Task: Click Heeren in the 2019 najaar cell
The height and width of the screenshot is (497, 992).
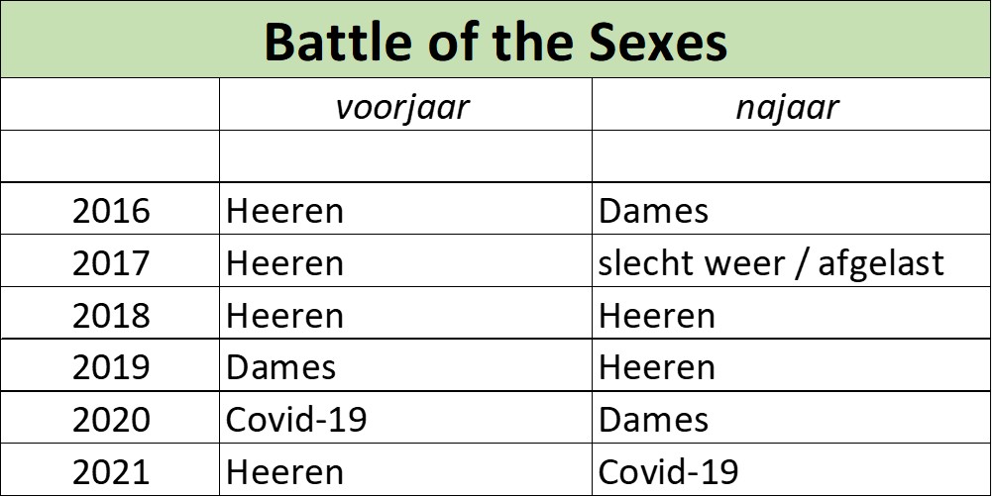Action: [657, 367]
